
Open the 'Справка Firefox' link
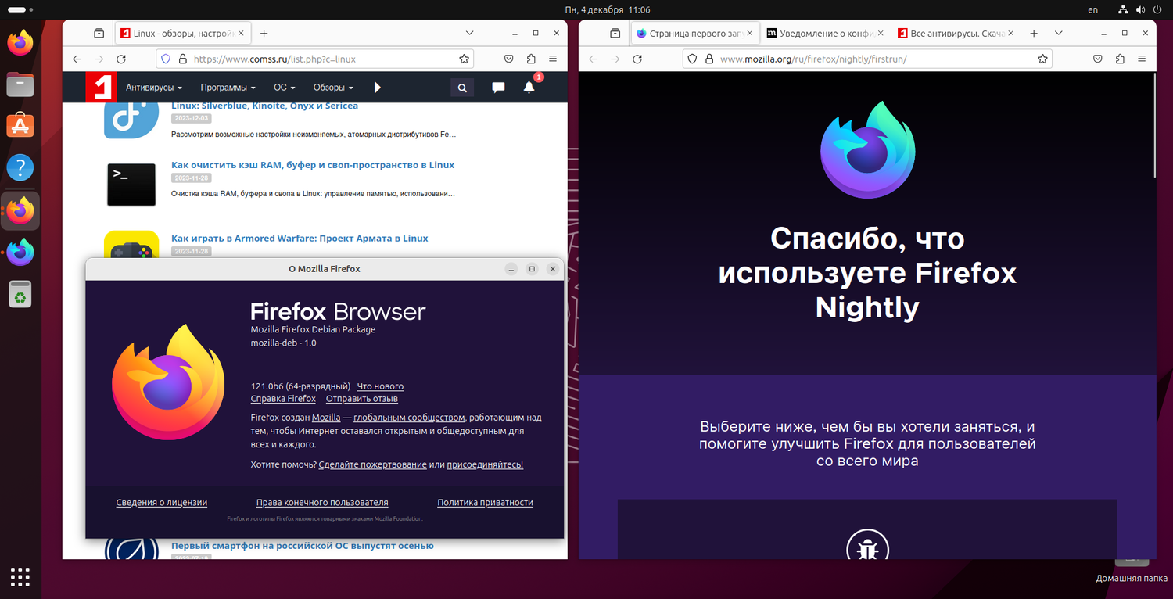pos(283,399)
